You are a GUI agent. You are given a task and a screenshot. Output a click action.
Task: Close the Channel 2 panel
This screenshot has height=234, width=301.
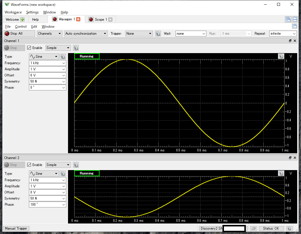[x=295, y=158]
